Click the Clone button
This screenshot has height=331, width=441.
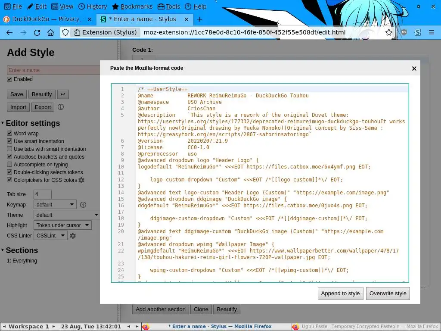coord(201,309)
